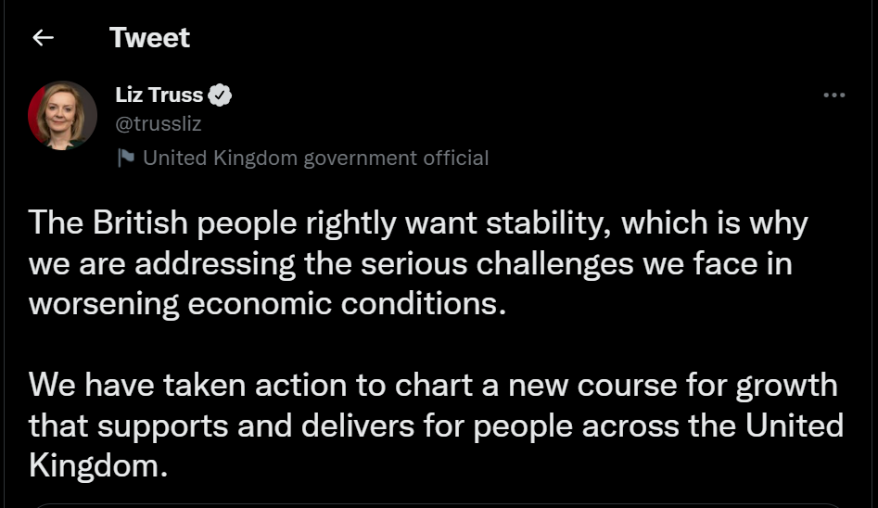Click the phrase "worsening economic conditions"

[x=266, y=305]
